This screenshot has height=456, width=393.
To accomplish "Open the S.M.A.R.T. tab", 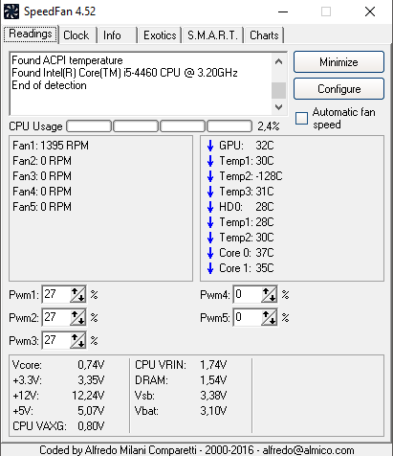I will tap(212, 35).
